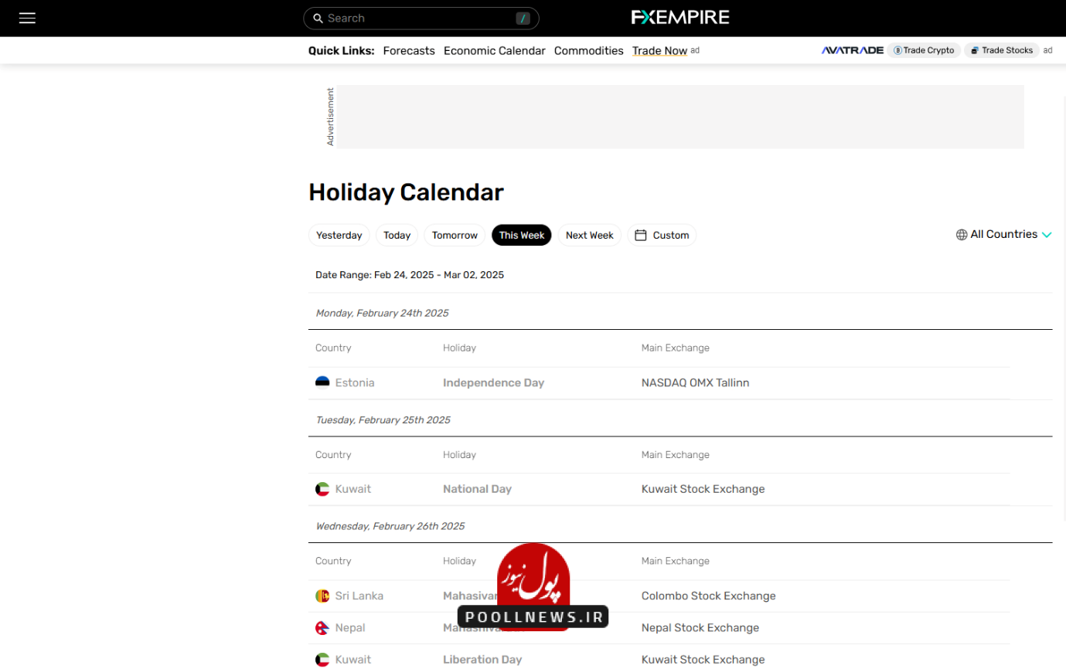This screenshot has height=669, width=1066.
Task: Show holidays for Yesterday
Action: click(339, 235)
